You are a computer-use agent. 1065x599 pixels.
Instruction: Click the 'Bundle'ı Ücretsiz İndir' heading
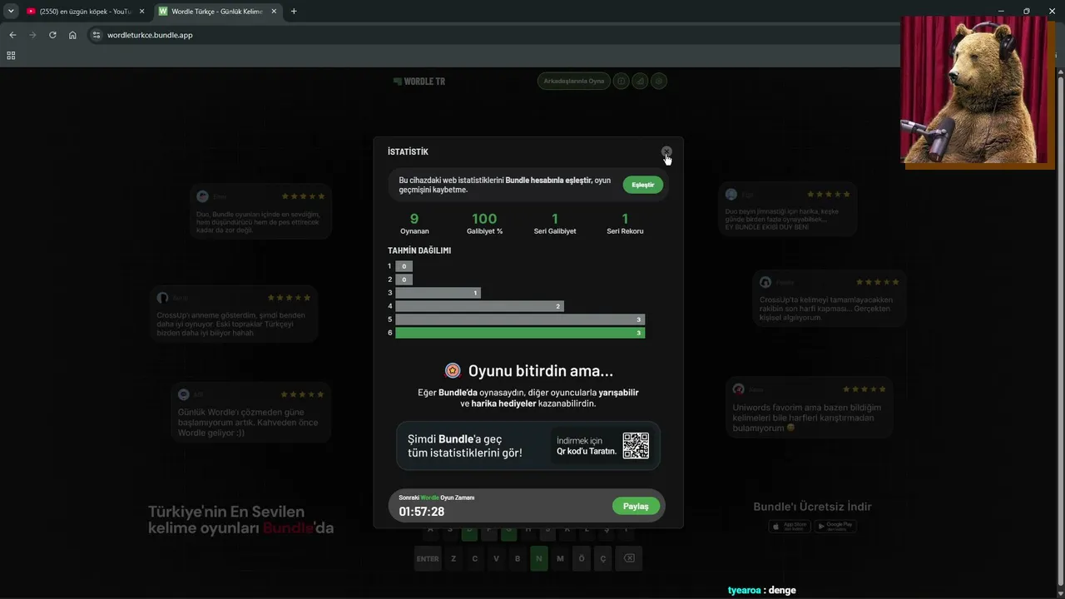point(812,507)
